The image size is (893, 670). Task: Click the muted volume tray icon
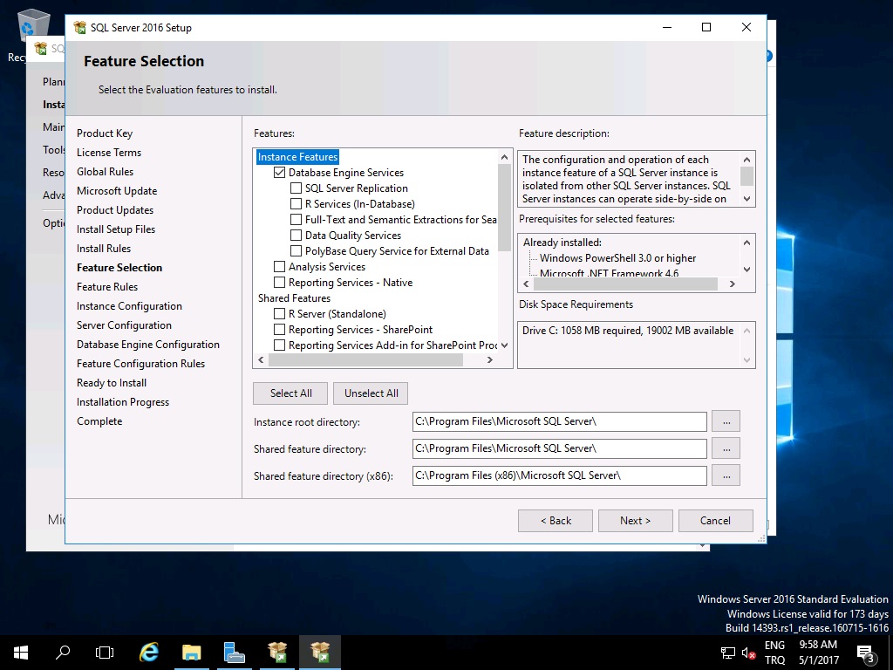point(749,653)
